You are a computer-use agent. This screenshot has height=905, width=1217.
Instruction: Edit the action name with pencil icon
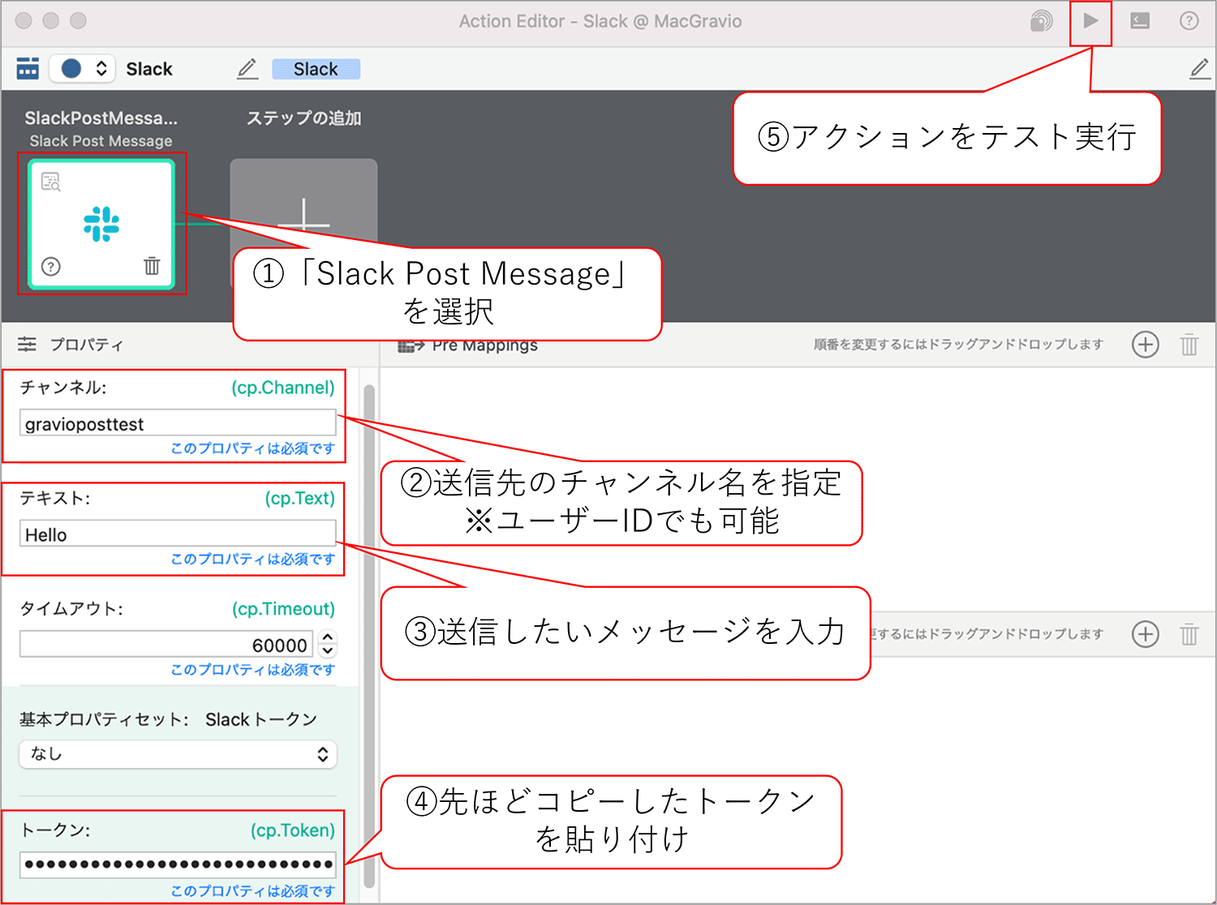247,69
